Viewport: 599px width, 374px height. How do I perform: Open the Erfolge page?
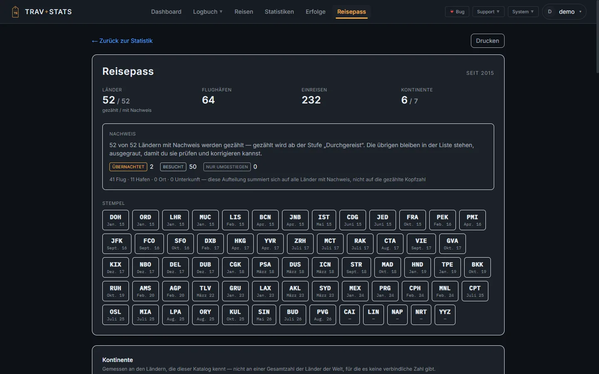tap(315, 12)
